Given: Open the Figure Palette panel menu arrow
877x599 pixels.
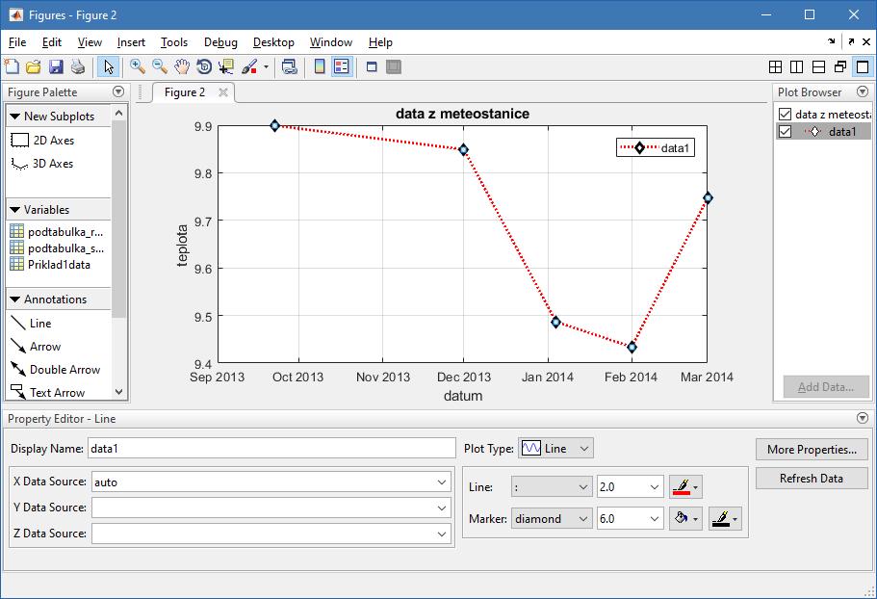Looking at the screenshot, I should [118, 91].
